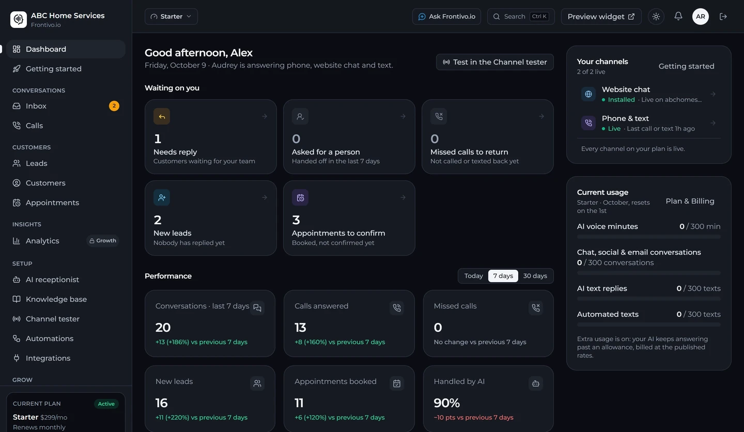Screen dimensions: 744x432
Task: Click the Appointments booked calendar icon
Action: point(397,383)
